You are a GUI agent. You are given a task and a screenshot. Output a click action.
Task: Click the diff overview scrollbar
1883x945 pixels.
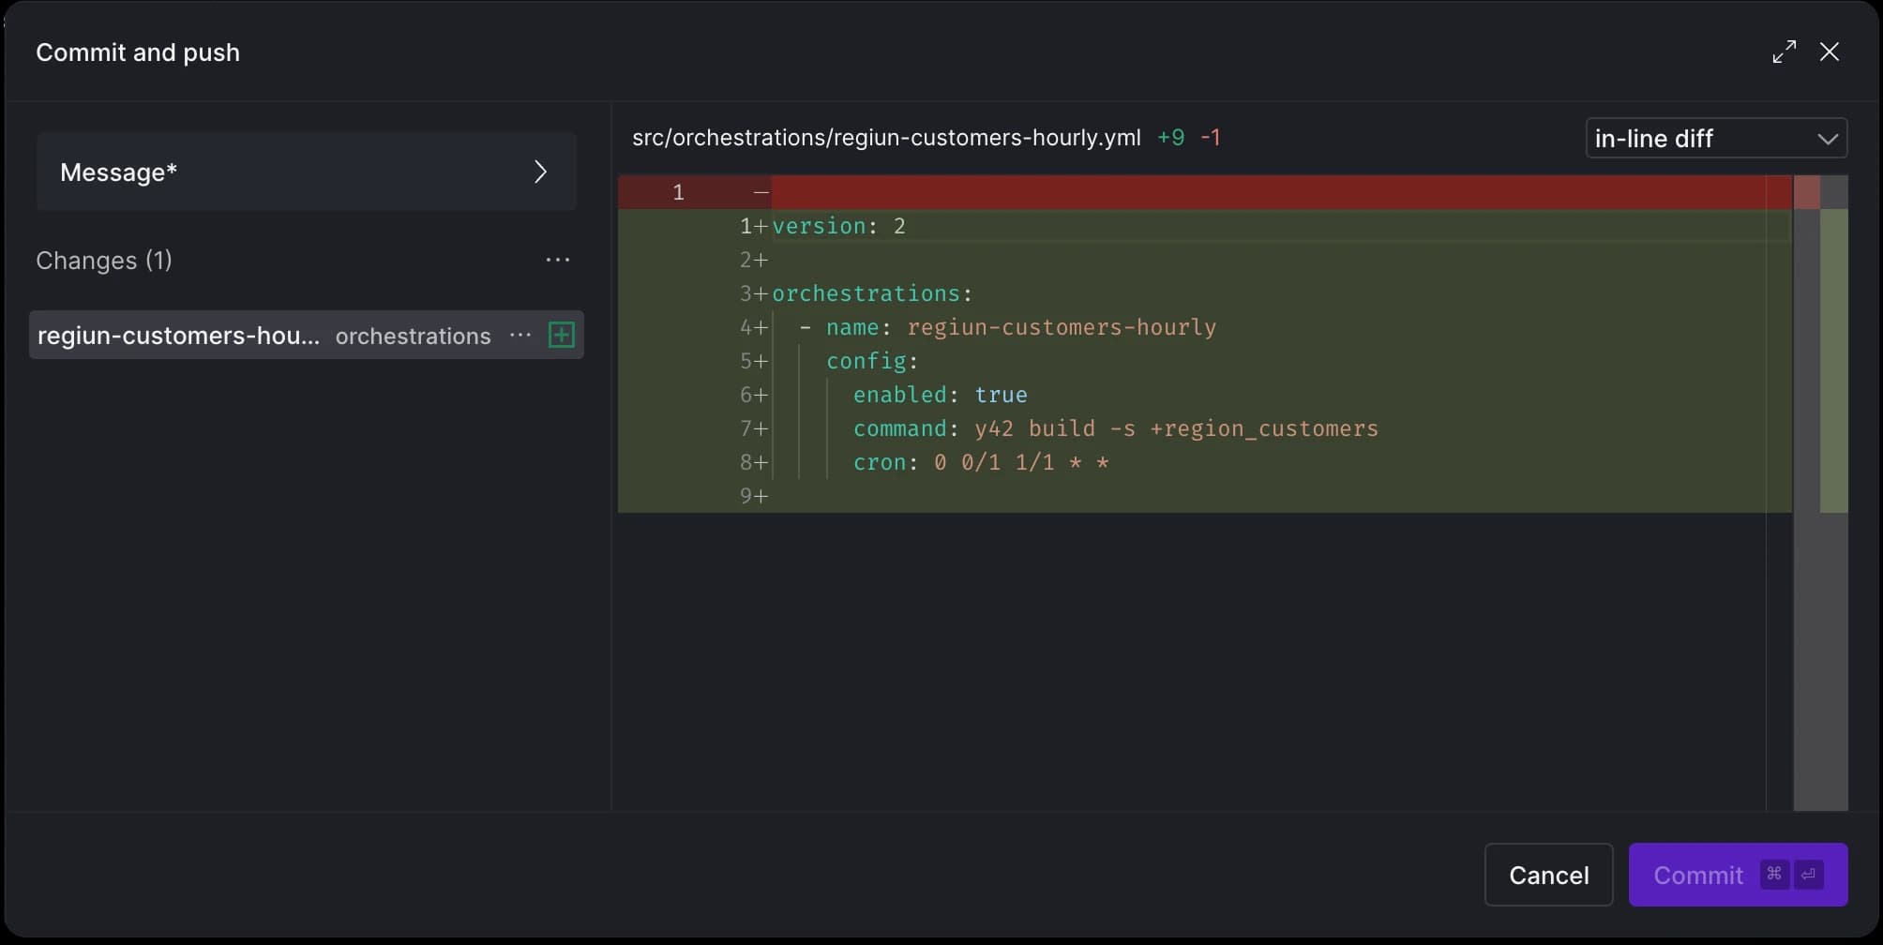point(1820,492)
